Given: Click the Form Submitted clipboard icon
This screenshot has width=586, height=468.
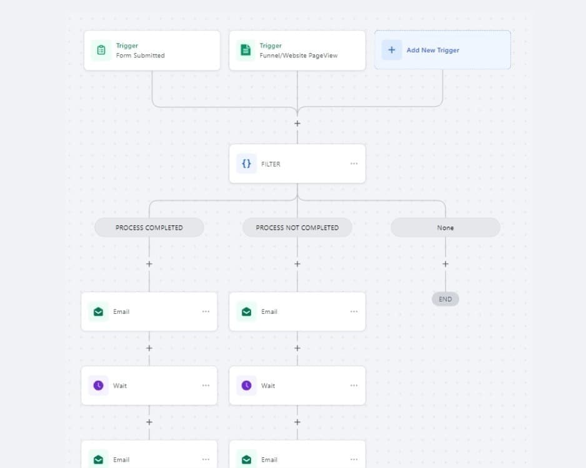Looking at the screenshot, I should pyautogui.click(x=101, y=50).
